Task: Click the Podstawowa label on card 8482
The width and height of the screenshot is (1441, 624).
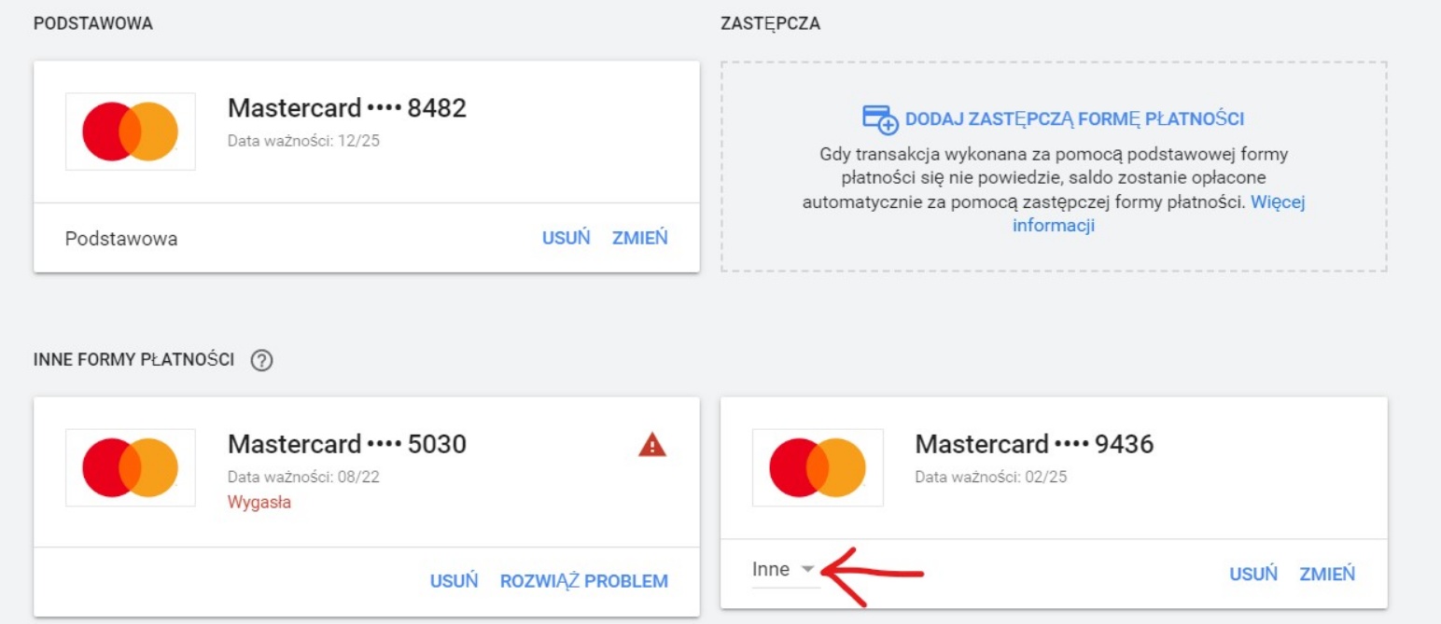Action: click(x=121, y=239)
